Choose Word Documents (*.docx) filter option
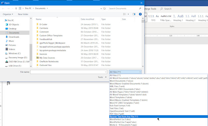The height and width of the screenshot is (126, 208). (158, 81)
